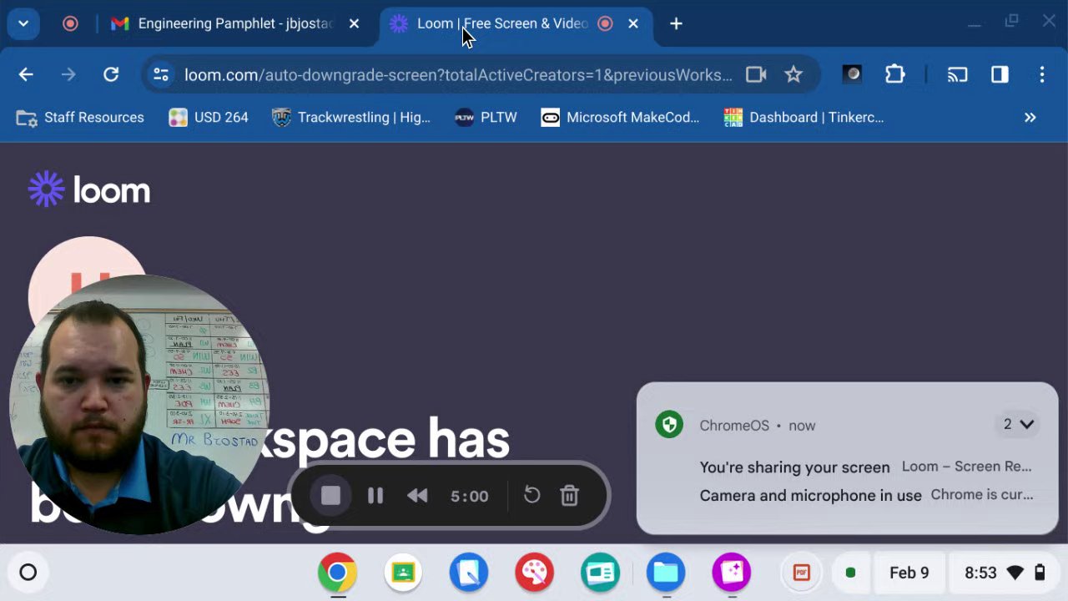Open Google Chrome from the shelf
This screenshot has height=601, width=1068.
point(337,573)
